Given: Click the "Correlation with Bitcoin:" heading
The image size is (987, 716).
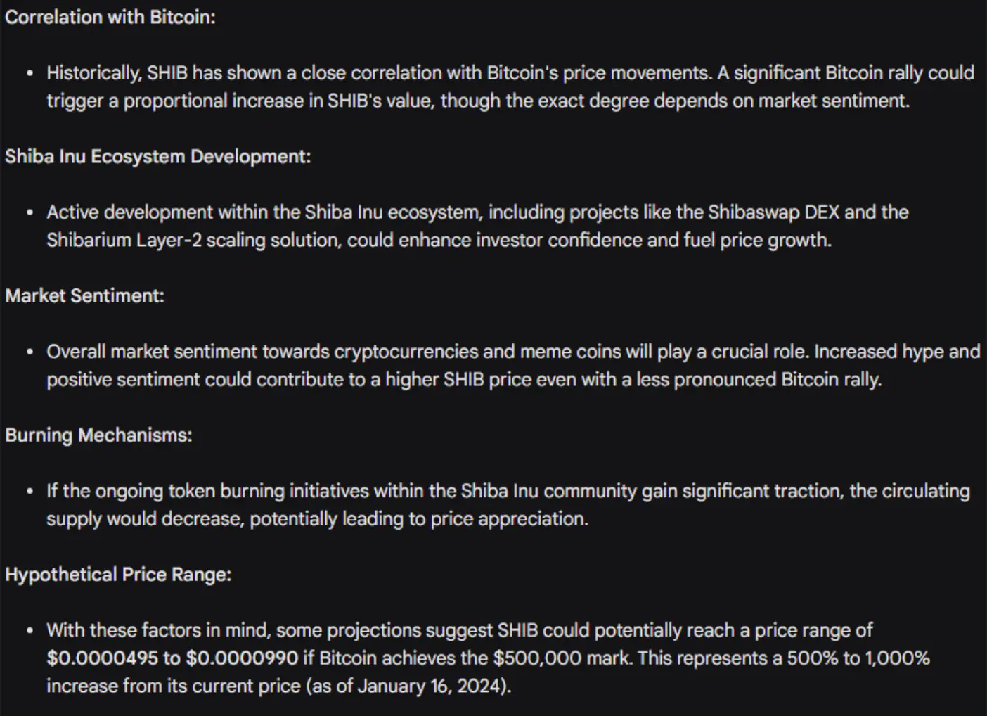Looking at the screenshot, I should click(110, 17).
